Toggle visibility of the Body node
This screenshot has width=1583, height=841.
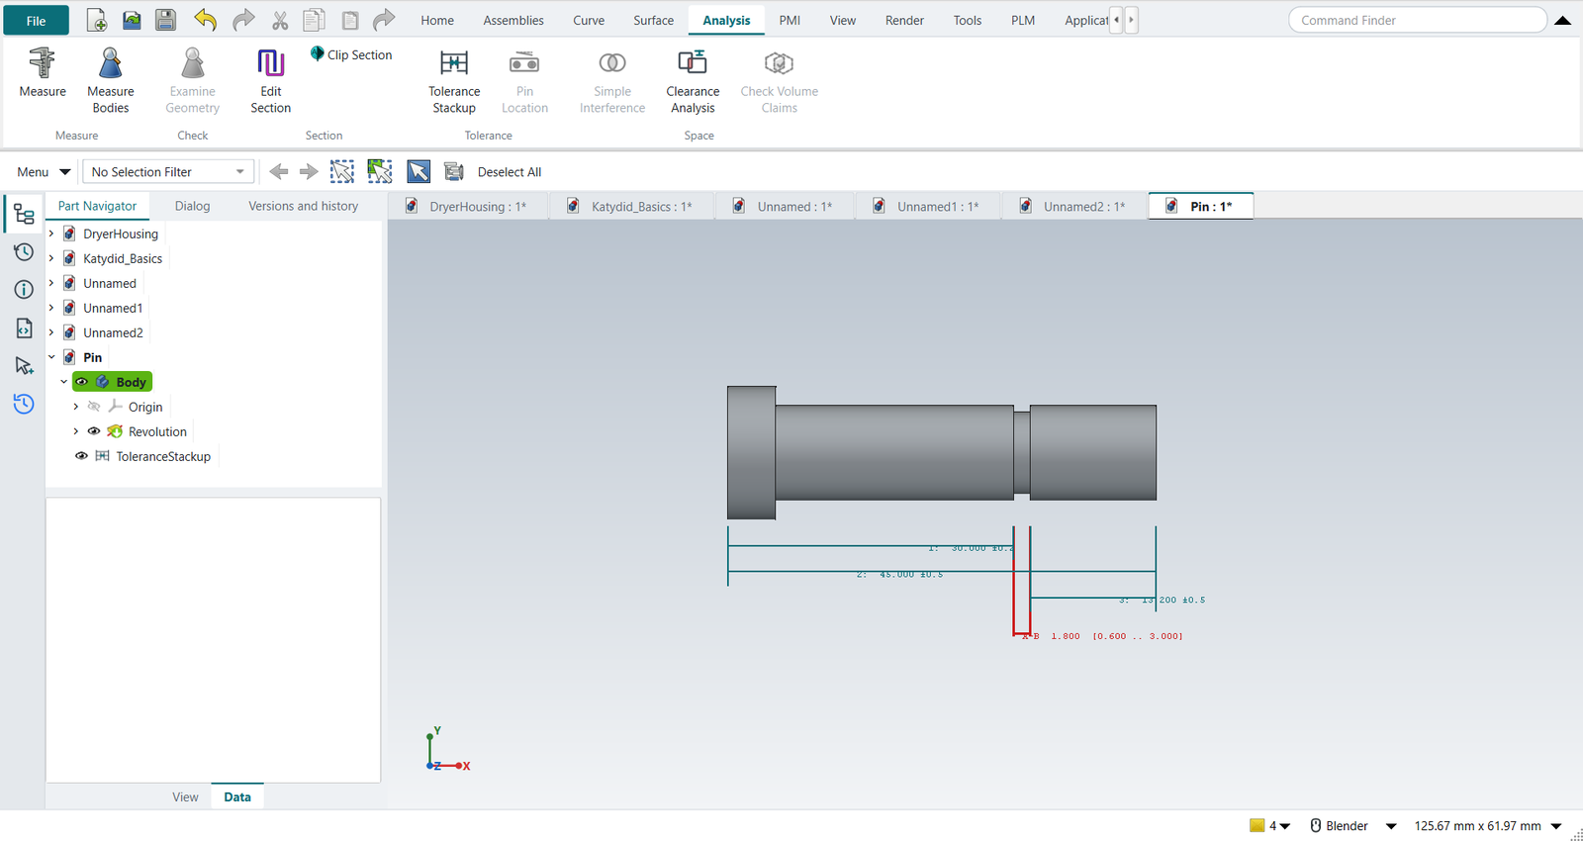[x=82, y=382]
